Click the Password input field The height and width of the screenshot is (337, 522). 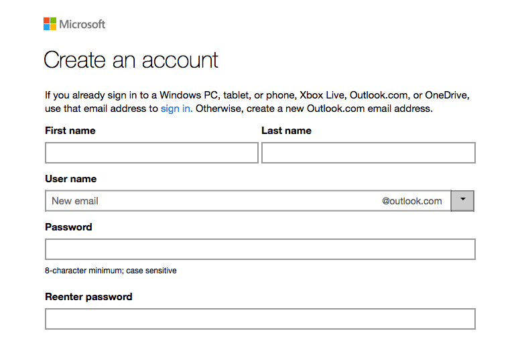click(x=261, y=249)
